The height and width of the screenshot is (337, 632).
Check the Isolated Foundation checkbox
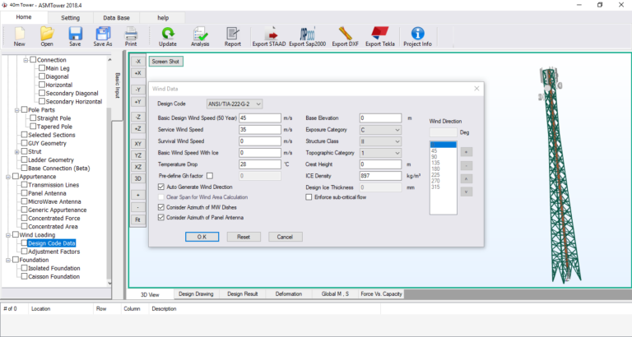coord(25,268)
